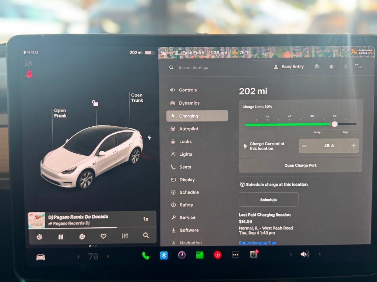Open the Seats settings menu
Image resolution: width=377 pixels, height=282 pixels.
click(x=181, y=167)
